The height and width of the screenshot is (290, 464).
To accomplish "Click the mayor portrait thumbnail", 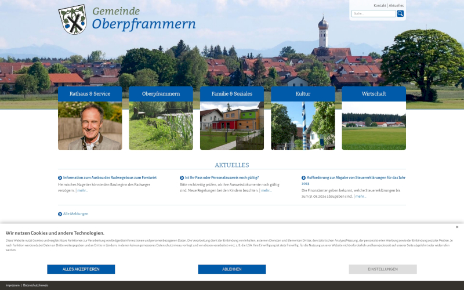I will [90, 126].
